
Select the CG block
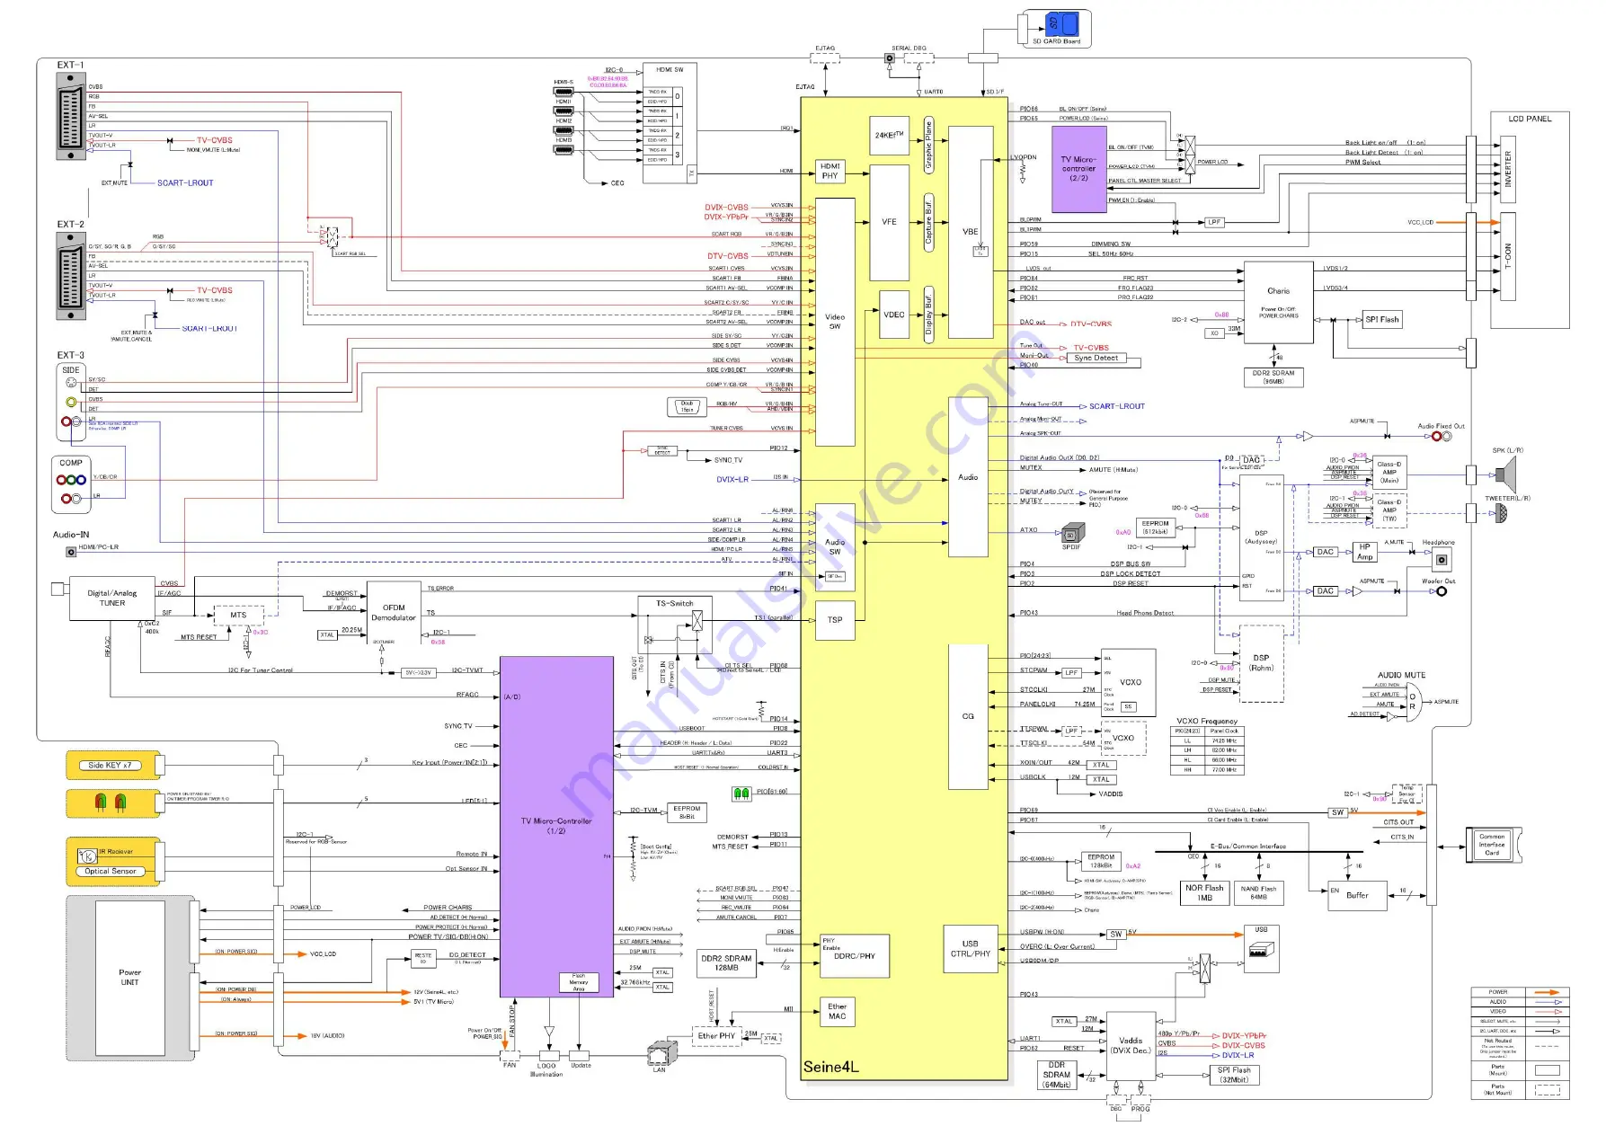click(969, 716)
